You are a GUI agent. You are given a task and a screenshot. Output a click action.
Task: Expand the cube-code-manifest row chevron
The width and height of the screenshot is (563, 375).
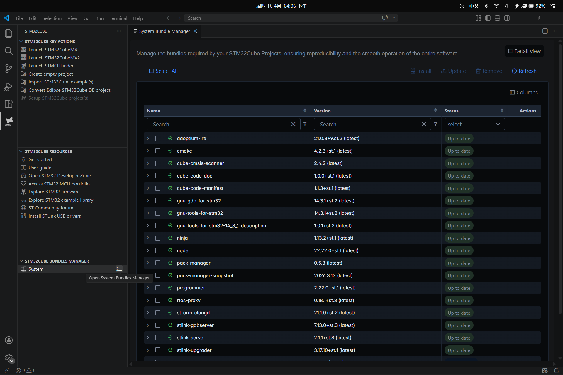(x=148, y=188)
